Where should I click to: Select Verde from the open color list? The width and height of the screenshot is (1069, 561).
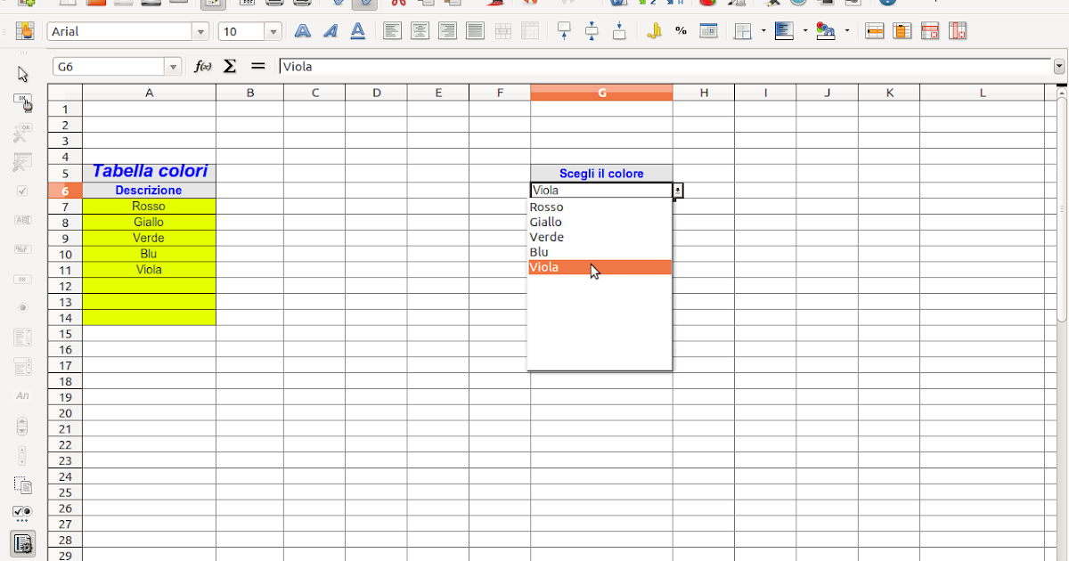pyautogui.click(x=547, y=237)
